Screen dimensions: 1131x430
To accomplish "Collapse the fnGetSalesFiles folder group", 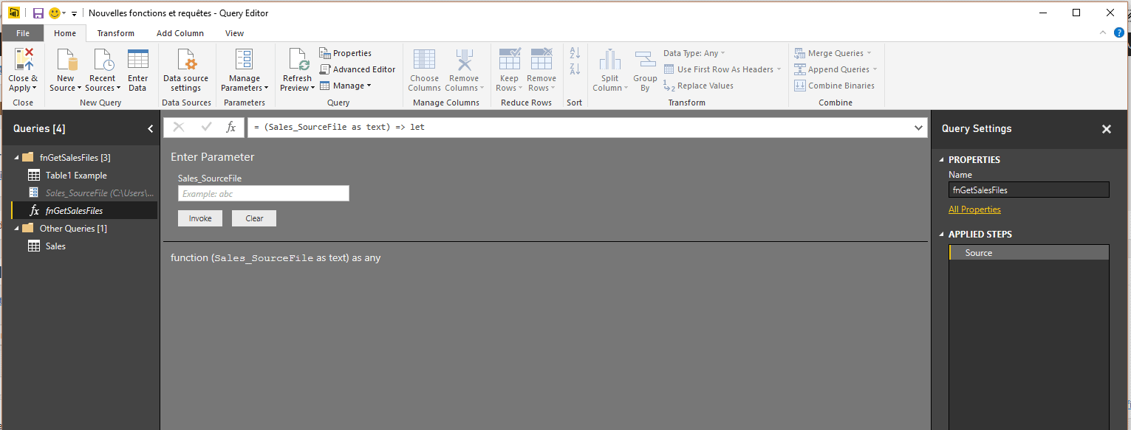I will coord(16,158).
